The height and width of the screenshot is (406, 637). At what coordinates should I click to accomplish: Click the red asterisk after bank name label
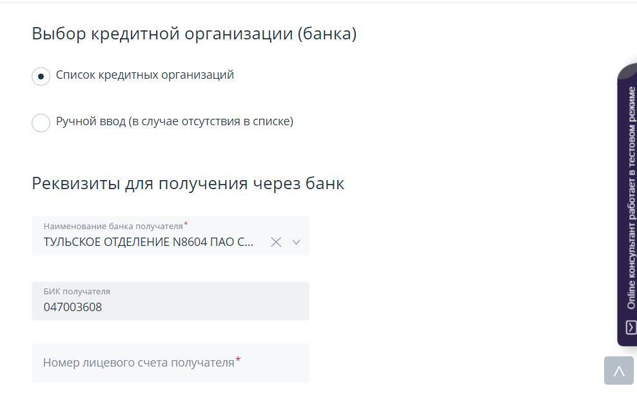(x=186, y=224)
